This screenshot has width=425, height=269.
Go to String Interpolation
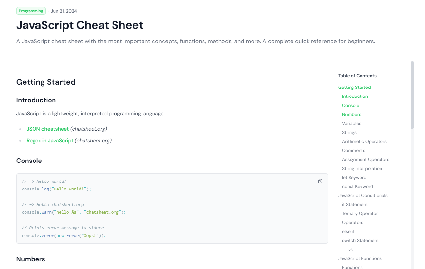pos(362,168)
